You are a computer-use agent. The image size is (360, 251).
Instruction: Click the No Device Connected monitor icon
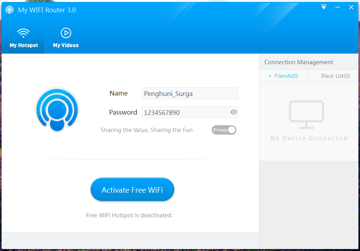coord(306,115)
